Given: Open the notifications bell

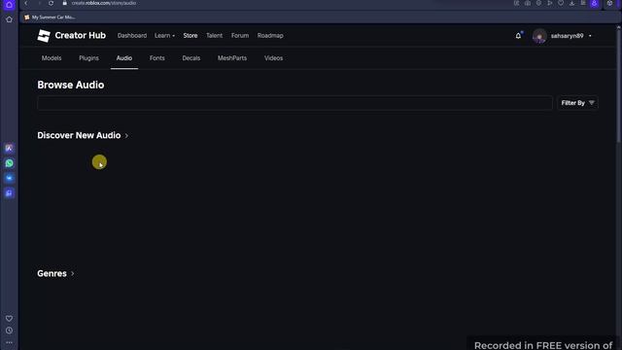Looking at the screenshot, I should (x=518, y=36).
